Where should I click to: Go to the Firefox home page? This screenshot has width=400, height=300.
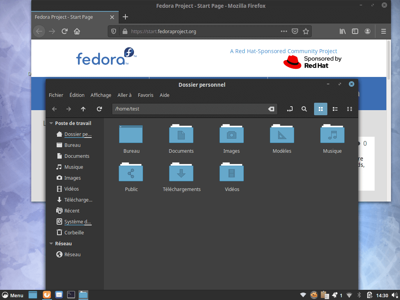click(x=77, y=31)
